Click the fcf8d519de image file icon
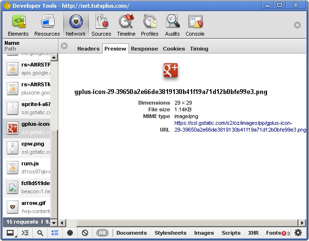Image resolution: width=309 pixels, height=241 pixels. pyautogui.click(x=13, y=187)
